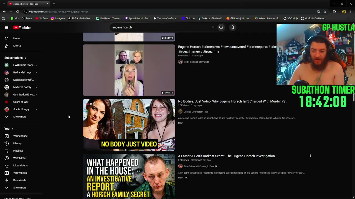
Task: Open a new browser tab
Action: click(54, 4)
